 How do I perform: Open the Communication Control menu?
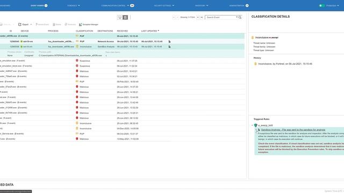tap(115, 5)
